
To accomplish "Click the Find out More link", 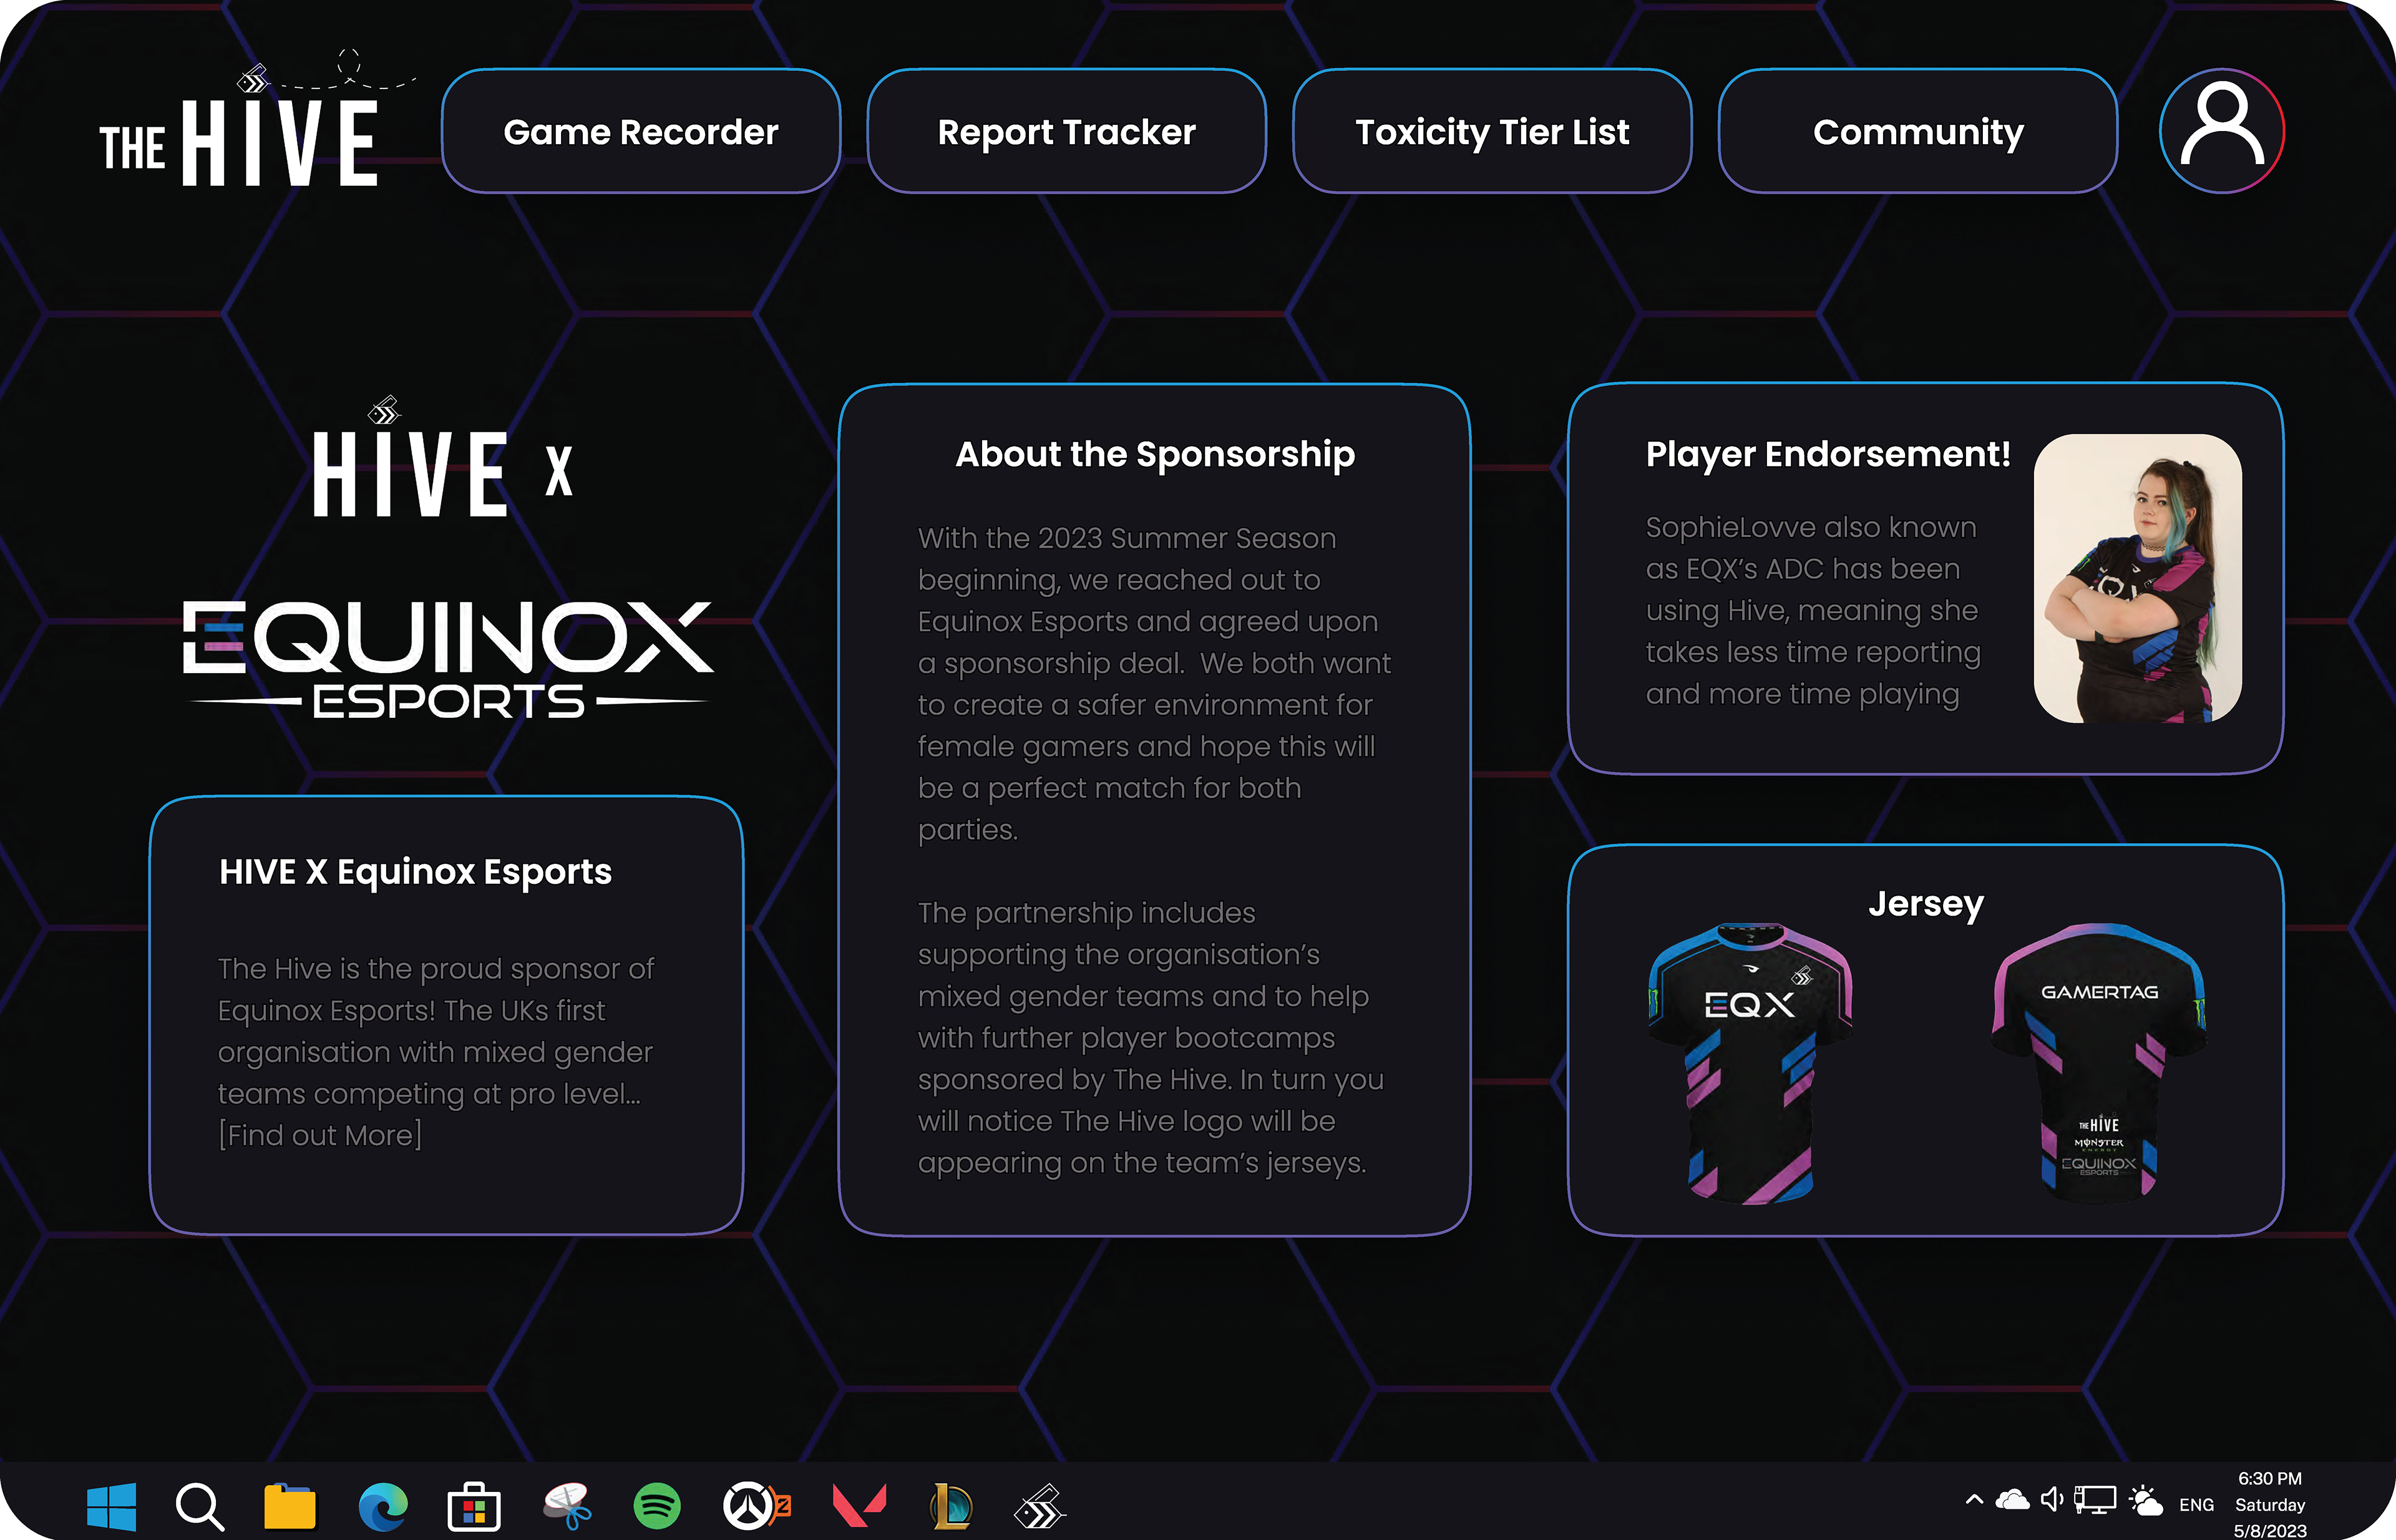I will (320, 1135).
